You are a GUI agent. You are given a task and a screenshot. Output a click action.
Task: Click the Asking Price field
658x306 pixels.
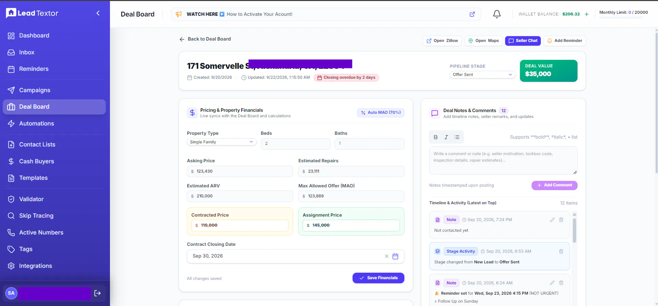pos(240,171)
